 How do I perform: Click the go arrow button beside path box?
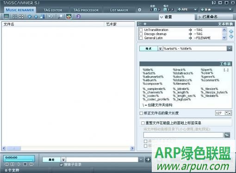148,160
